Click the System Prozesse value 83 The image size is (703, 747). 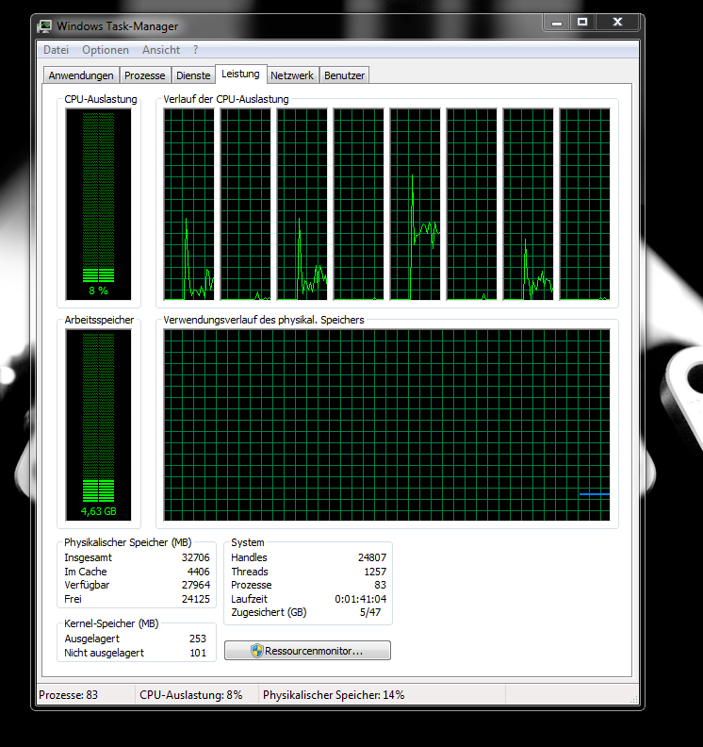pyautogui.click(x=380, y=585)
